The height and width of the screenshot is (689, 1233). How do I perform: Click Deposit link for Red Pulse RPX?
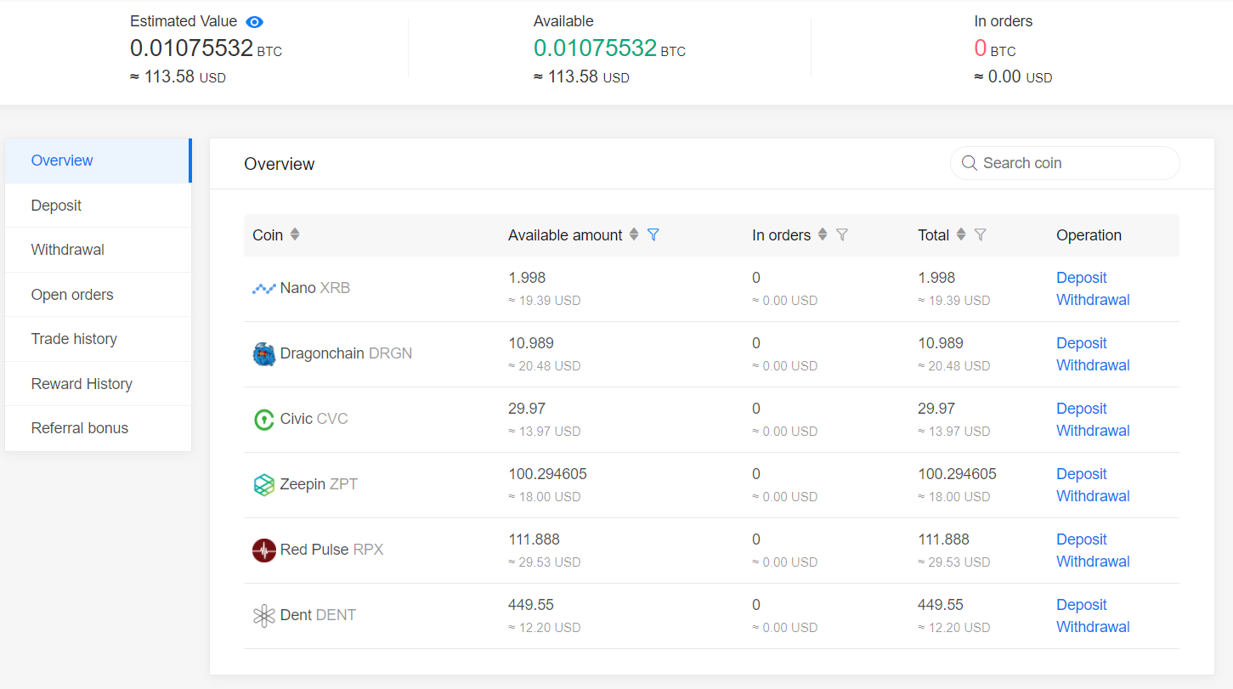coord(1081,539)
